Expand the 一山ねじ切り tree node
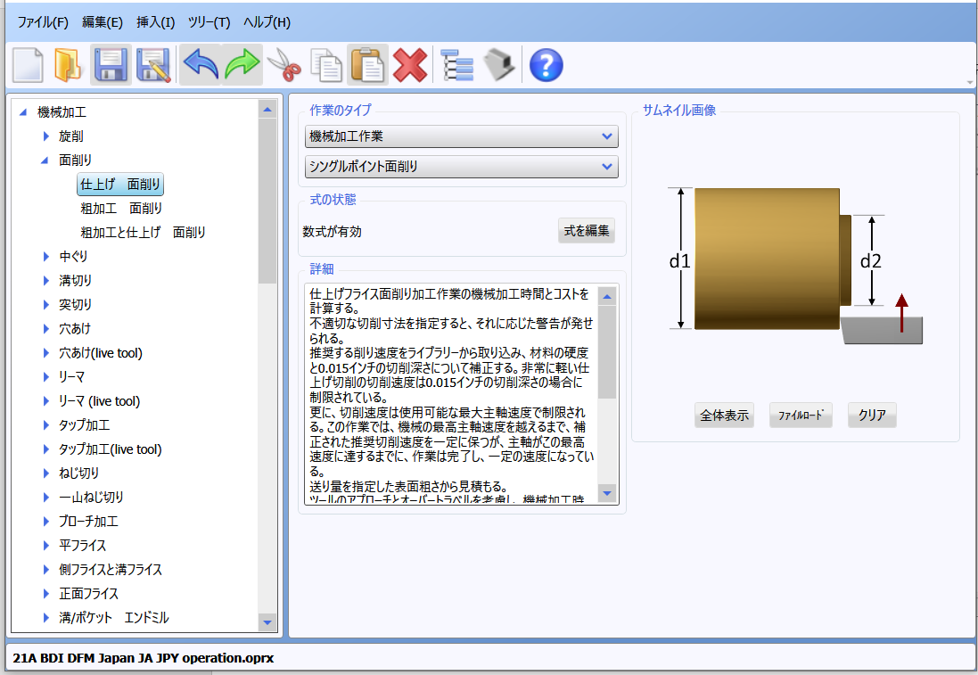 [x=45, y=498]
